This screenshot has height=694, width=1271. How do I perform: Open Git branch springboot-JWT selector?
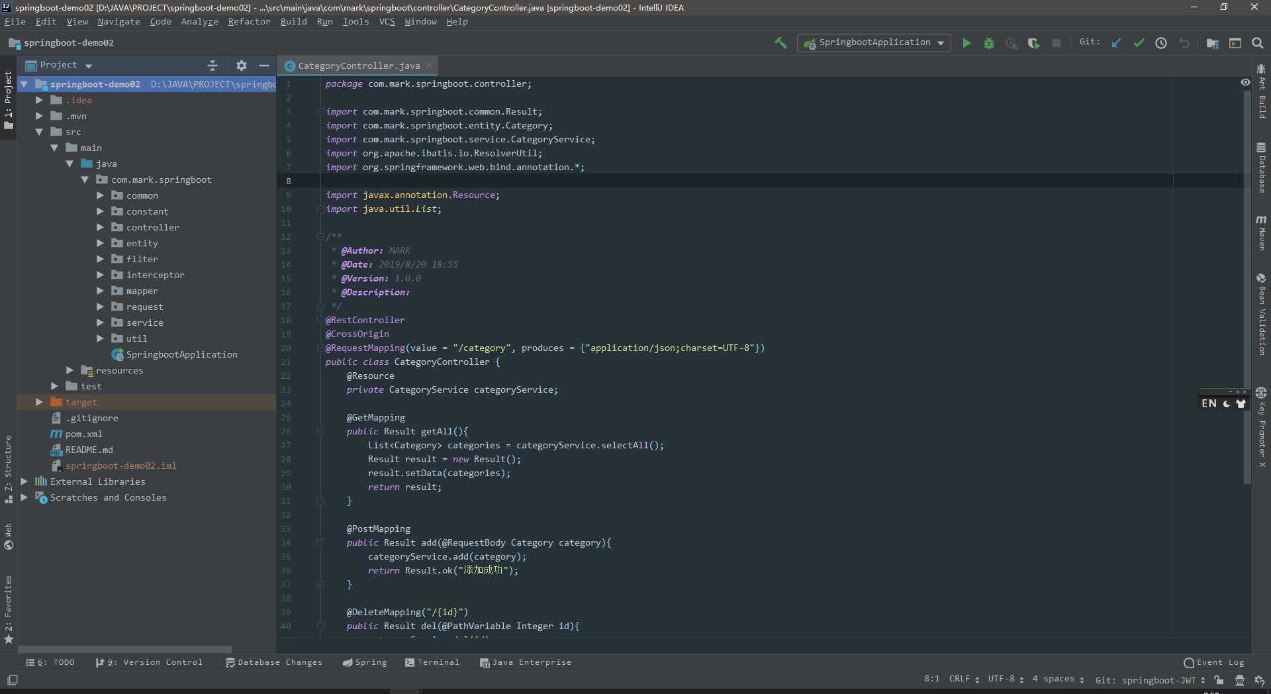(1151, 680)
